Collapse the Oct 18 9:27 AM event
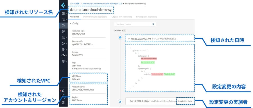This screenshot has width=253, height=108. click(129, 39)
